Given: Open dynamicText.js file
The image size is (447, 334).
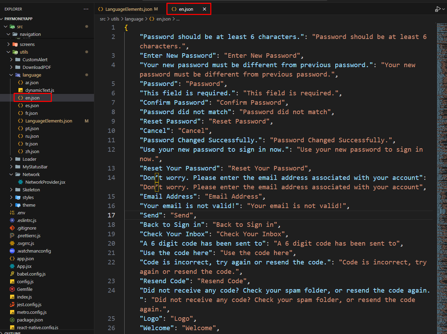Looking at the screenshot, I should 39,90.
